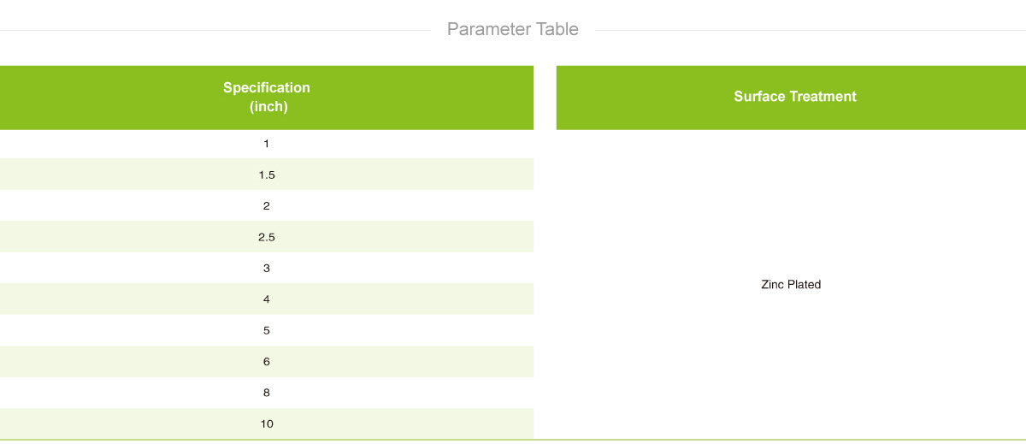Screen dimensions: 1026x444
Task: Select the 4 inch specification row
Action: pyautogui.click(x=267, y=299)
